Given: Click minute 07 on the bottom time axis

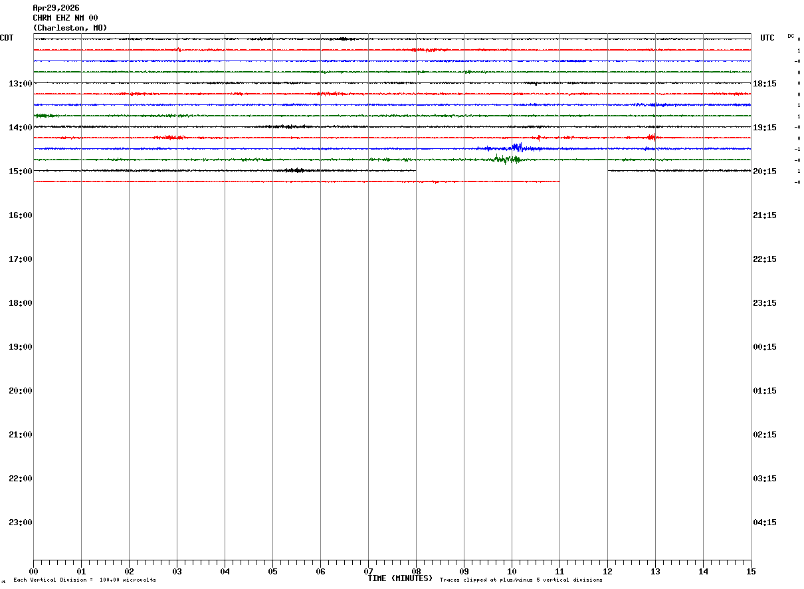Looking at the screenshot, I should click(368, 571).
